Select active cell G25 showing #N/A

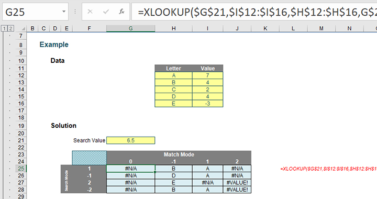[130, 169]
